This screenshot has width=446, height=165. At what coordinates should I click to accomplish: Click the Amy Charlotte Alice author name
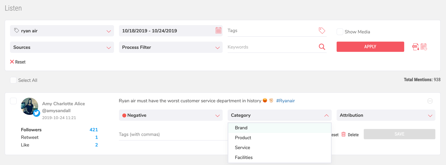[x=63, y=104]
